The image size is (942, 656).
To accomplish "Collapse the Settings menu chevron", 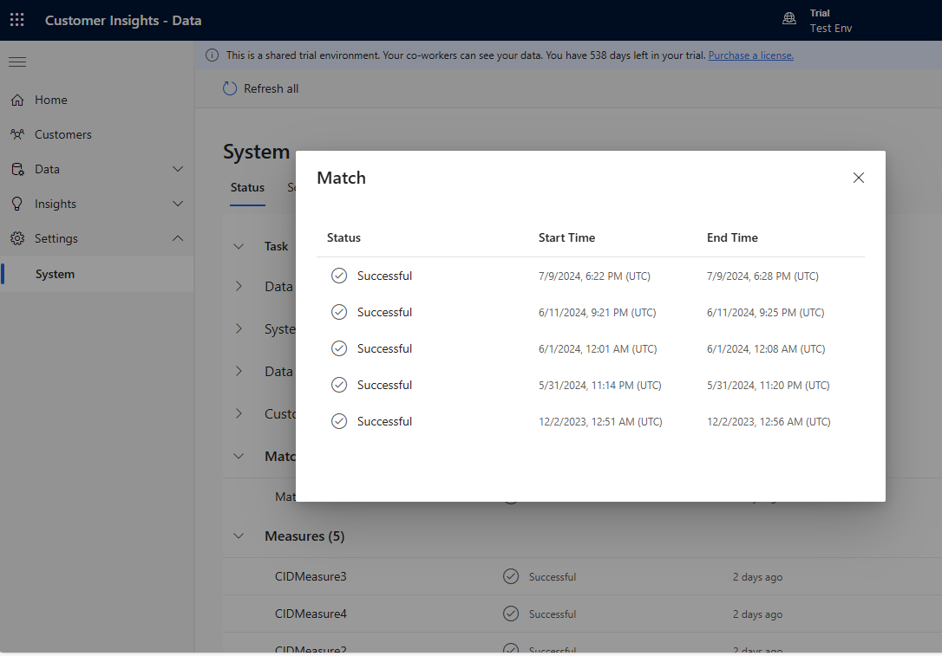I will [x=178, y=238].
